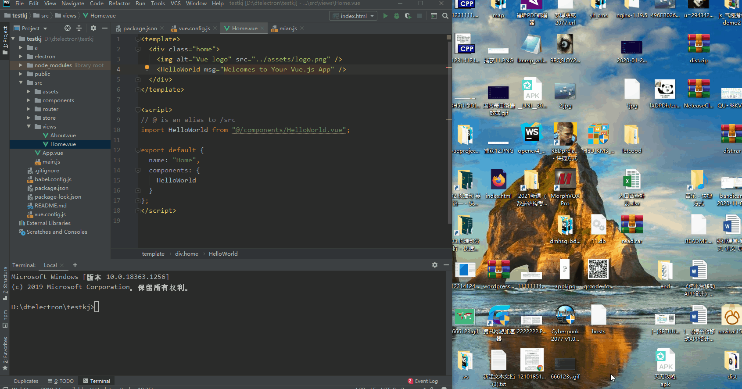Select the letcood folder on desktop
Screen dimensions: 742x389
(x=632, y=139)
